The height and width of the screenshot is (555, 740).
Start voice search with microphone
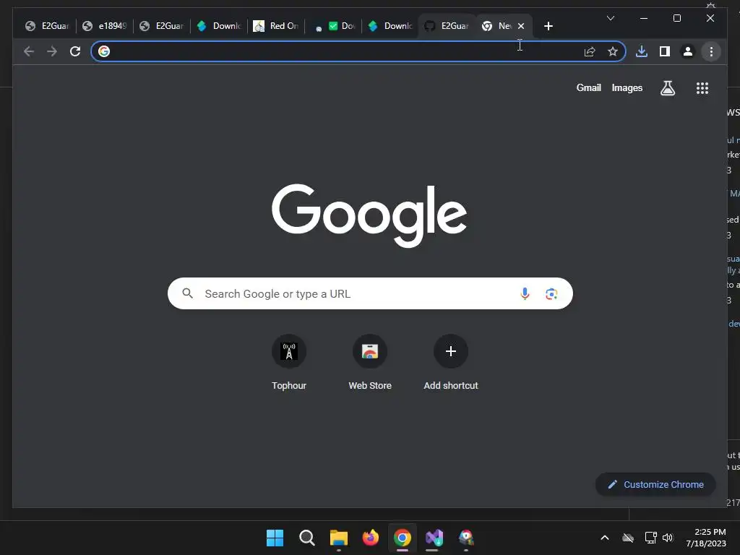coord(525,293)
